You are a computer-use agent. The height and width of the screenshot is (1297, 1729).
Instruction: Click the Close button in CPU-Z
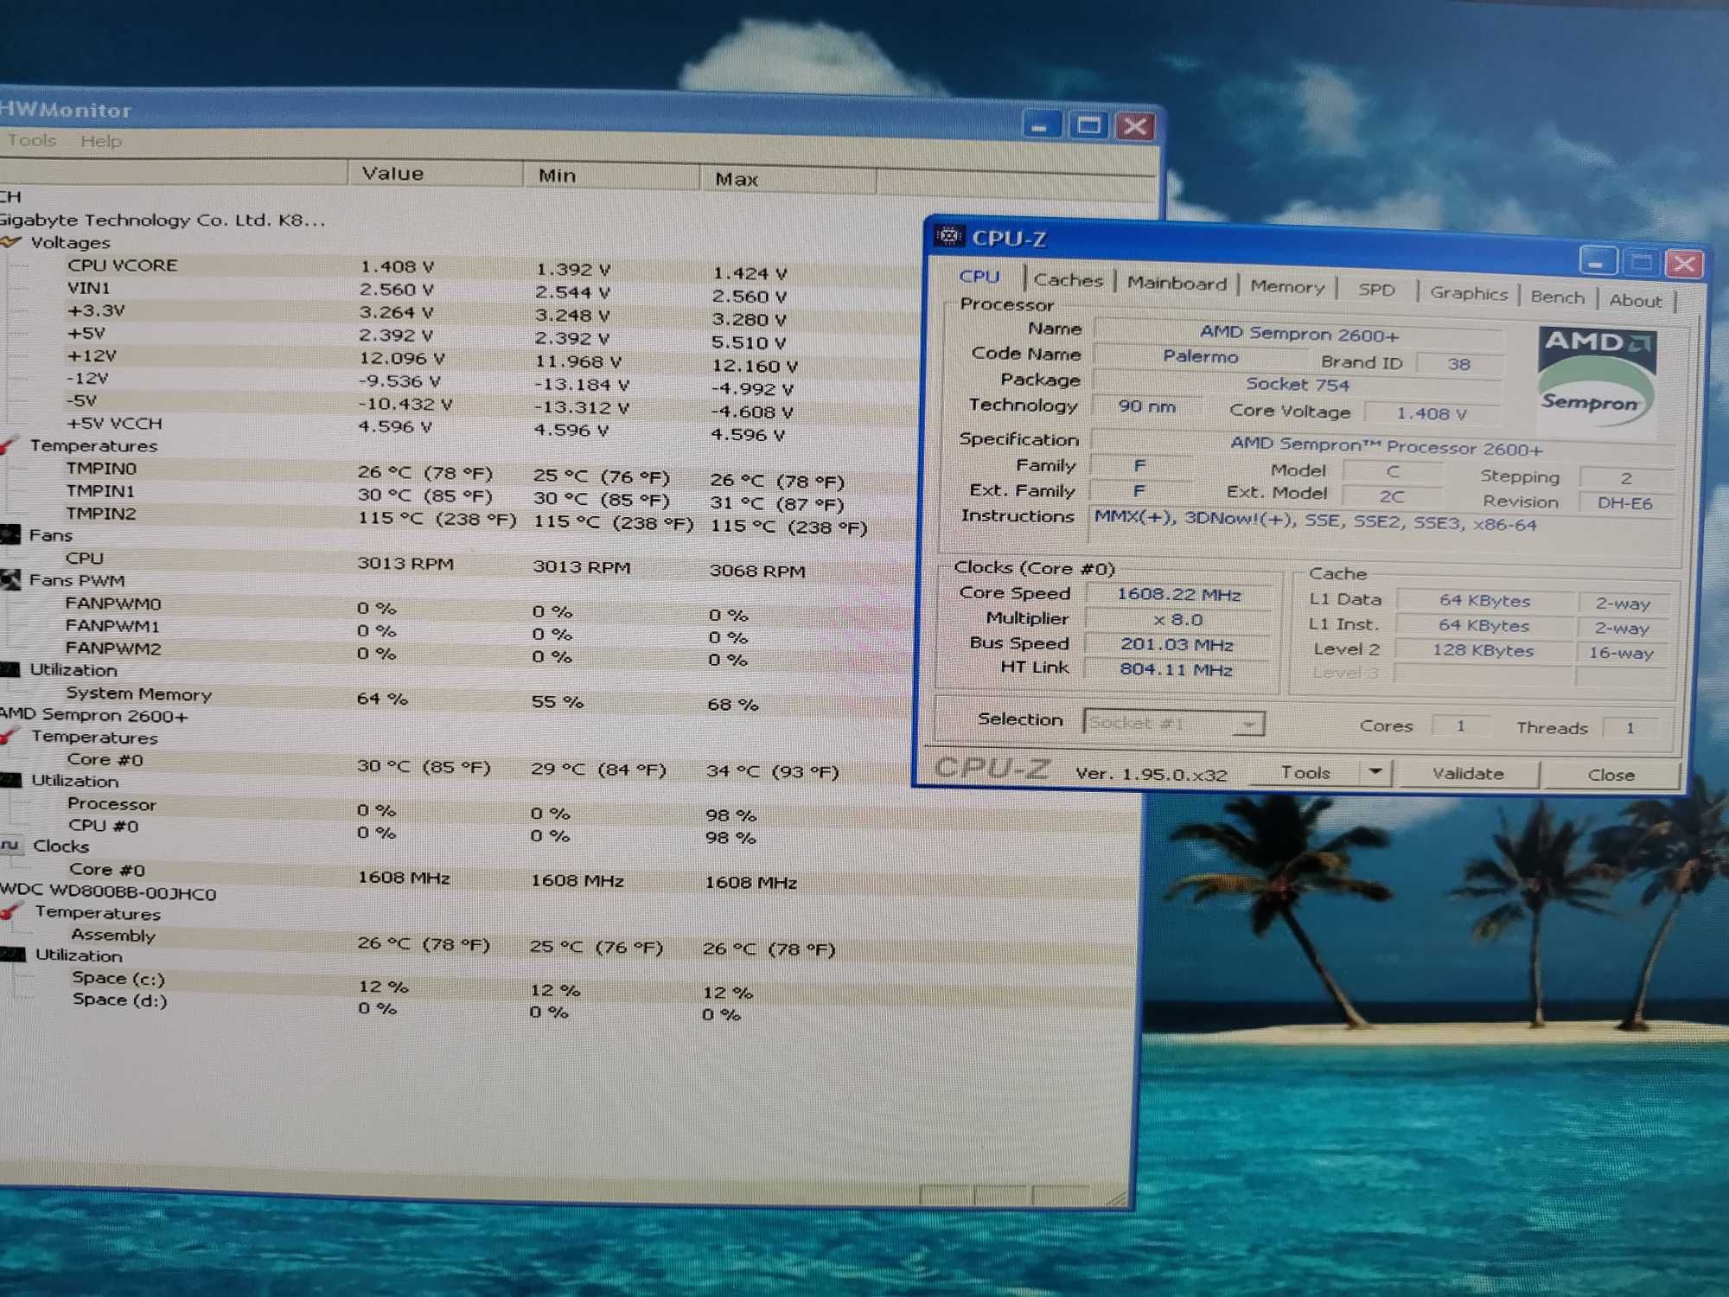pyautogui.click(x=1611, y=775)
